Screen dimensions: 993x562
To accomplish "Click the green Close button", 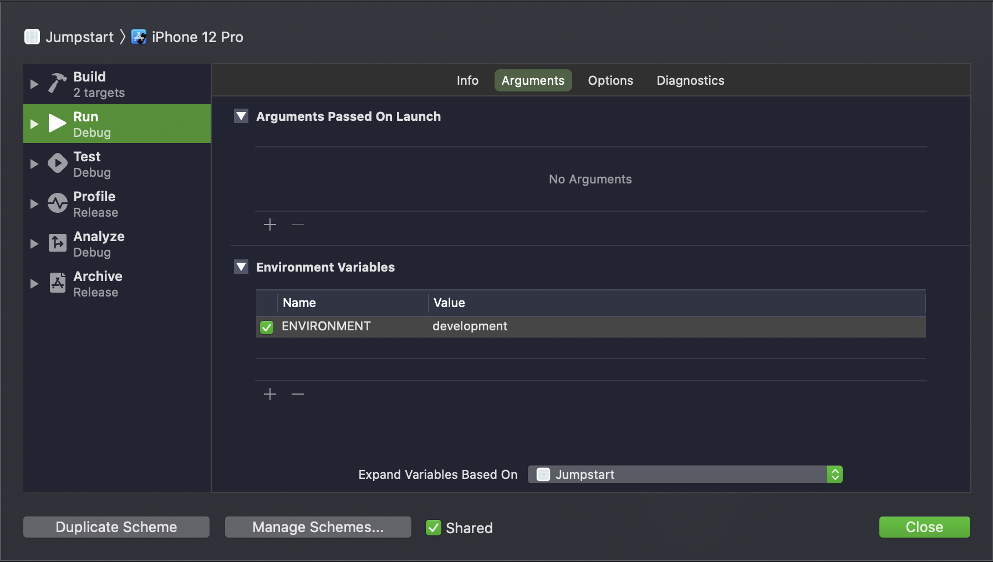I will click(924, 527).
